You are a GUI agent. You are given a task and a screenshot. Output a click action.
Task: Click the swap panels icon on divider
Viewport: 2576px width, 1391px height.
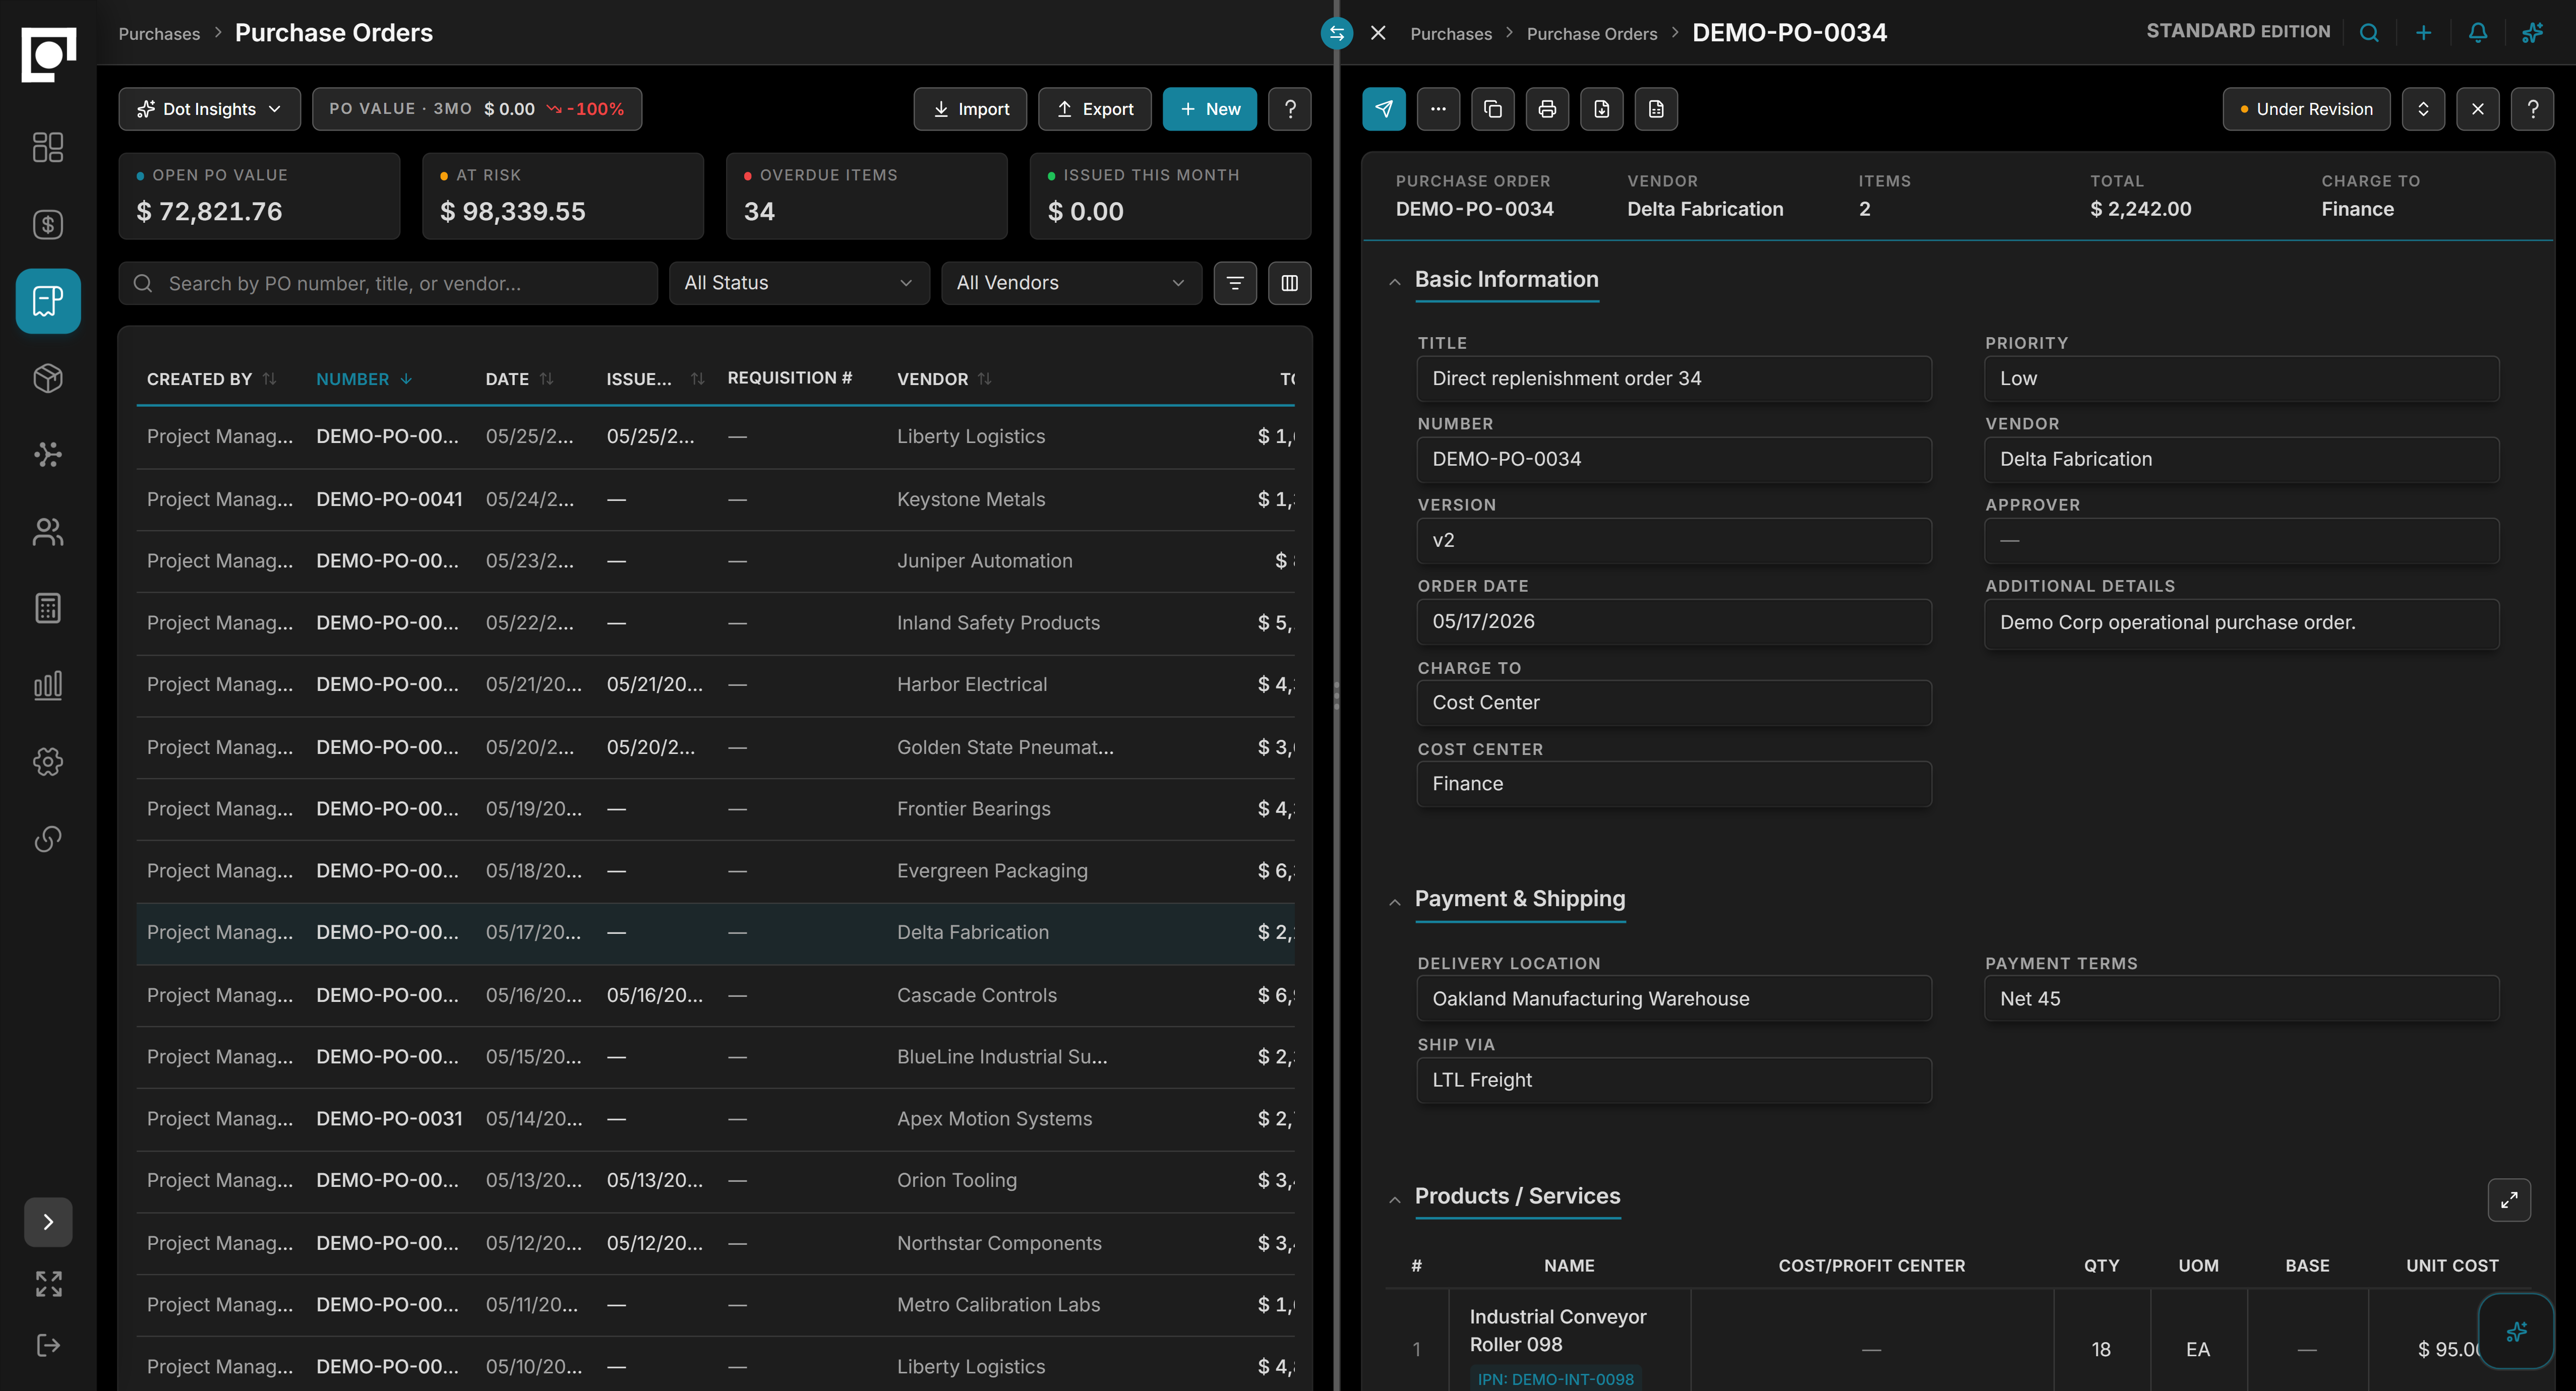(1336, 33)
